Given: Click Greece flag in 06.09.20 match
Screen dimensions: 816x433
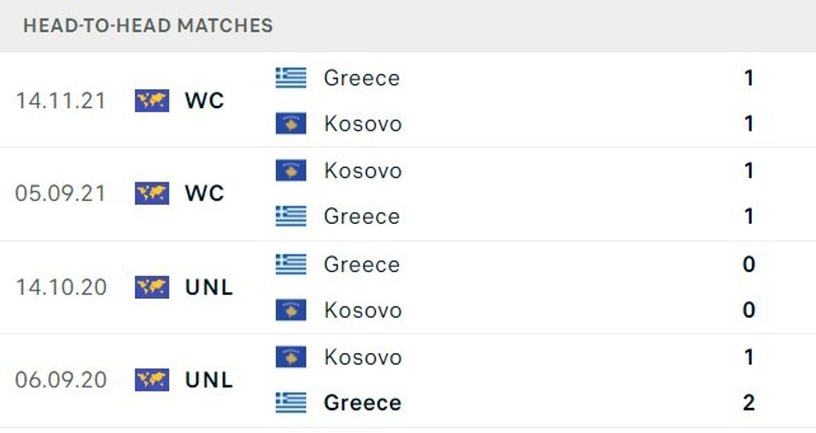Looking at the screenshot, I should [291, 403].
